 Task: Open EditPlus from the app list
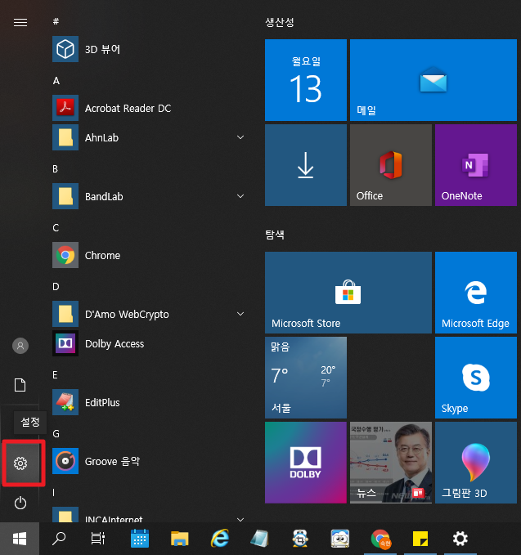tap(149, 402)
